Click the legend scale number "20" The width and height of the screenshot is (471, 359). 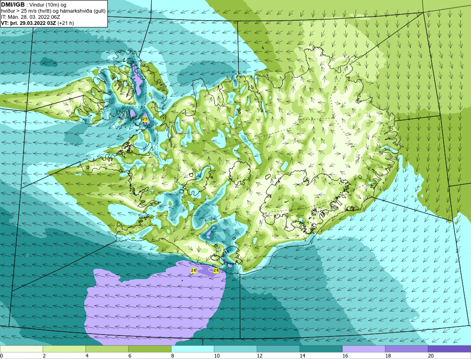tap(431, 356)
